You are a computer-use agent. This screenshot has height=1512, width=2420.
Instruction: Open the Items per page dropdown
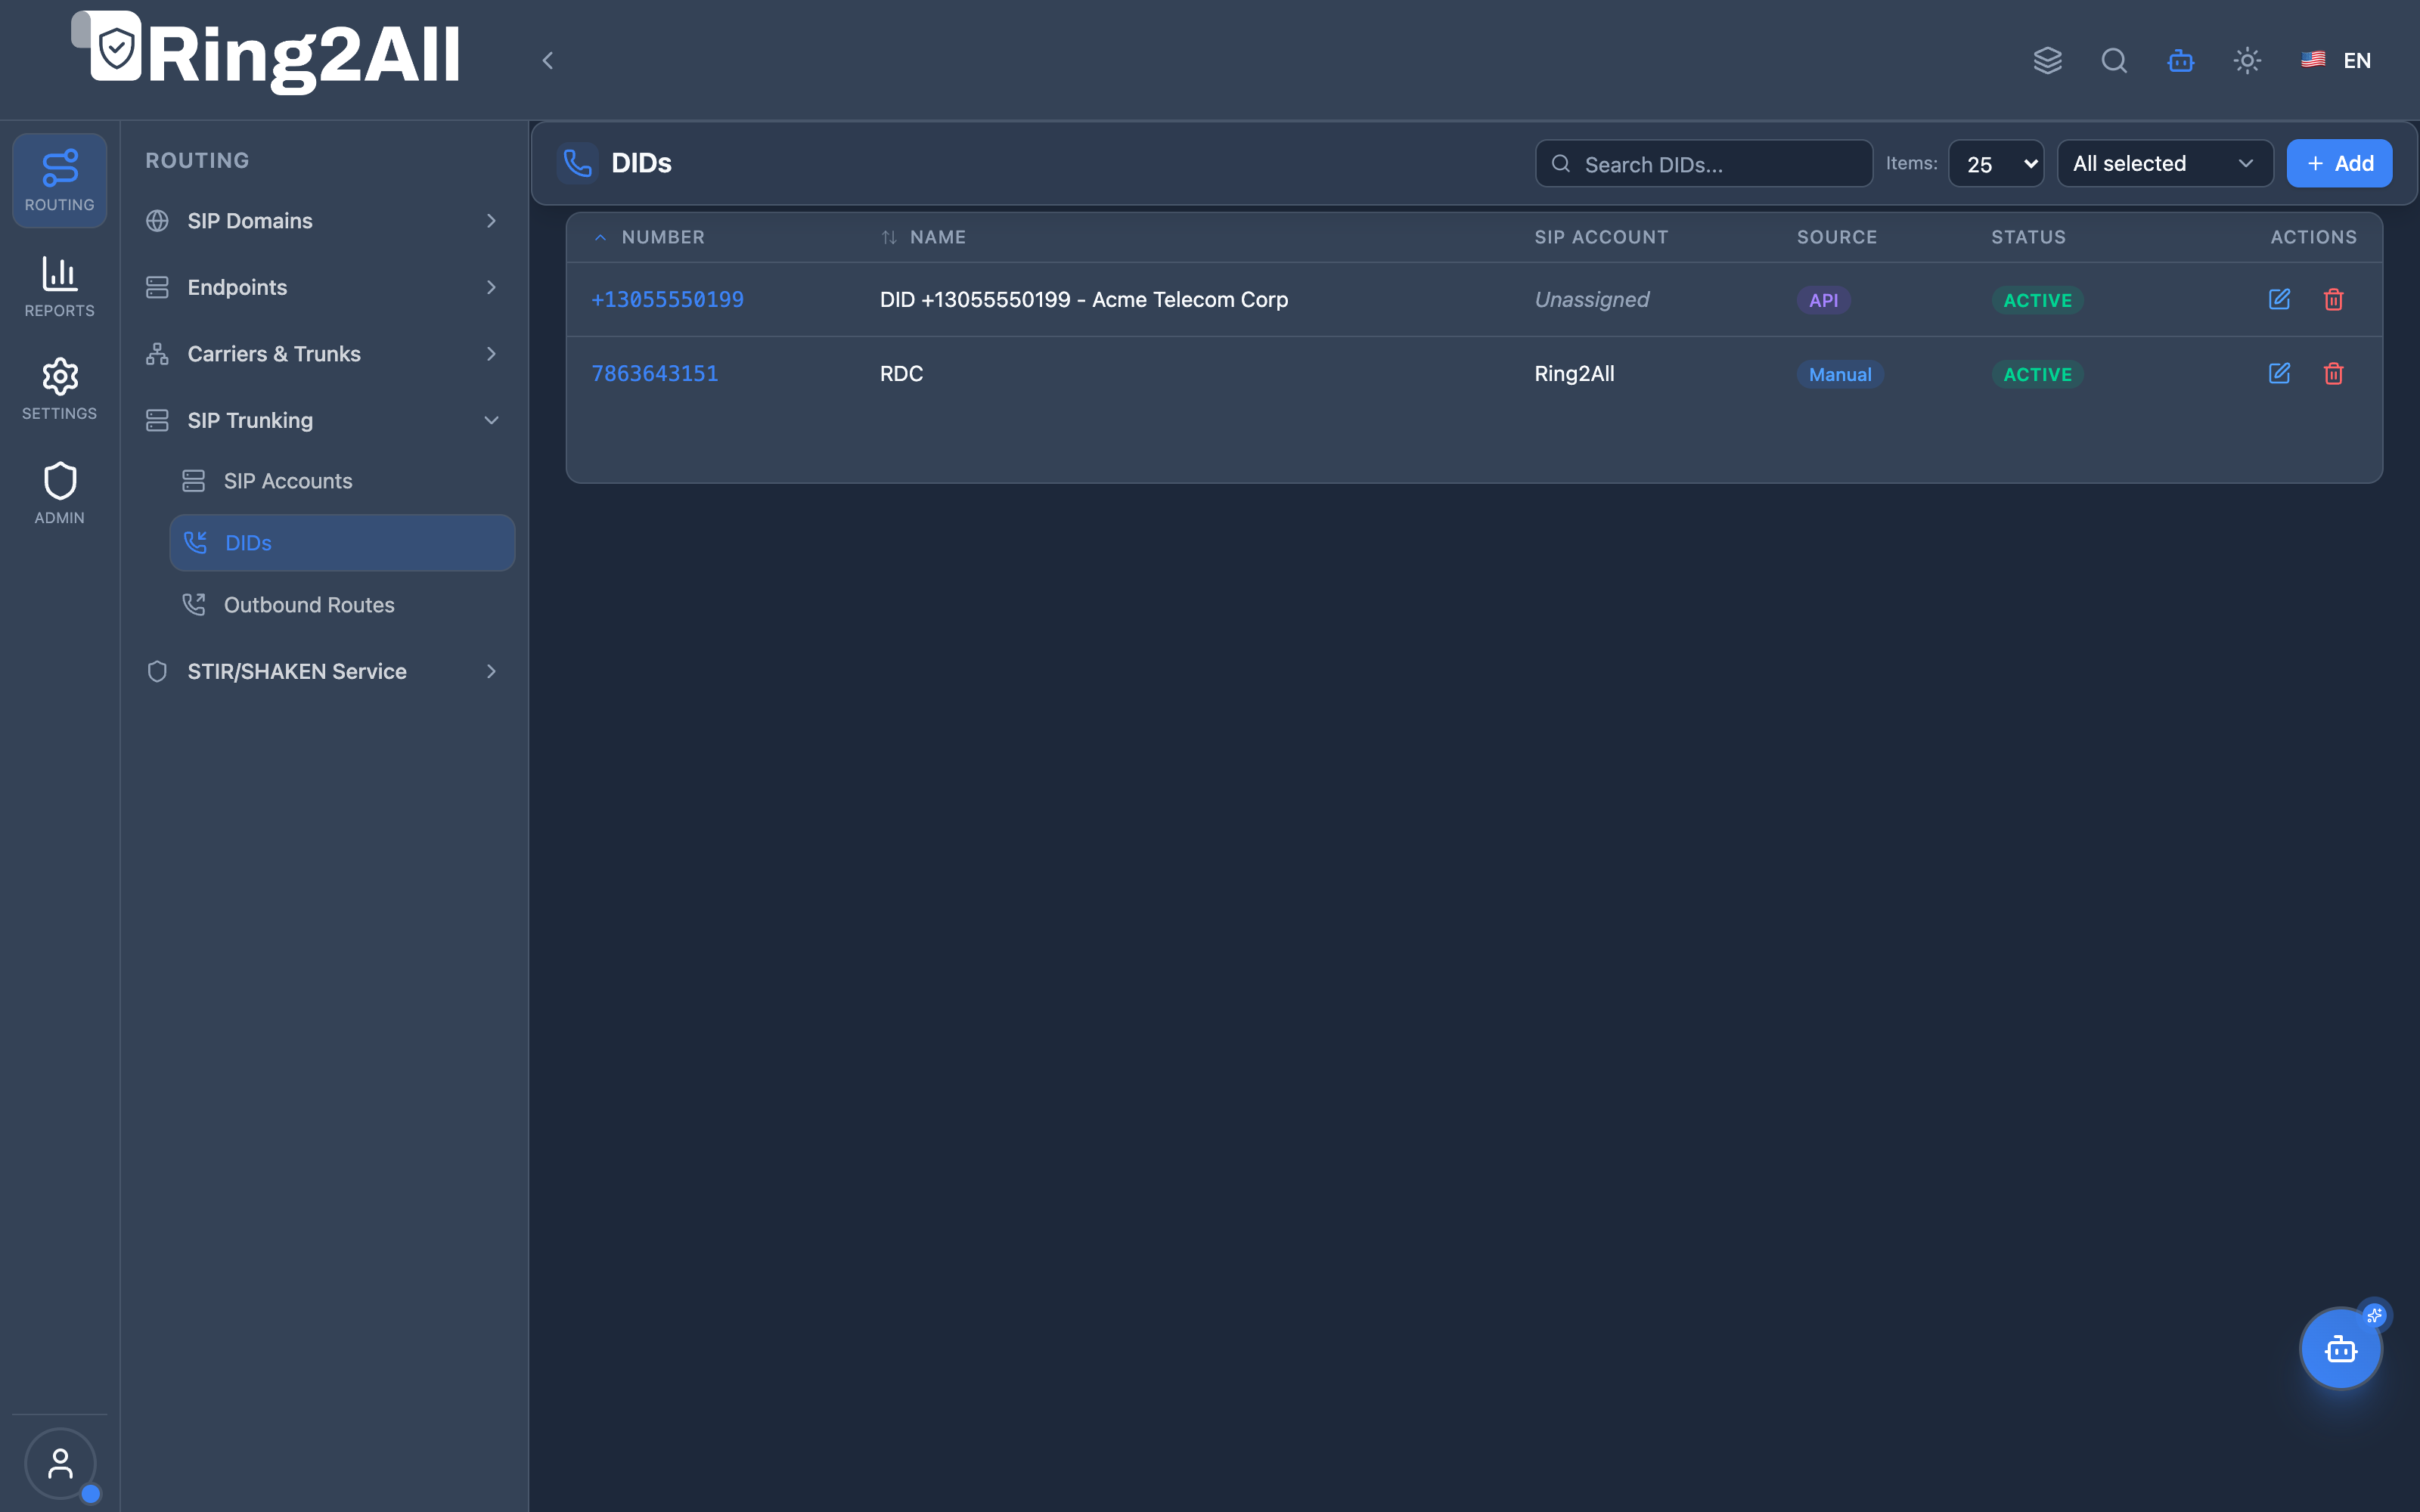(1996, 164)
